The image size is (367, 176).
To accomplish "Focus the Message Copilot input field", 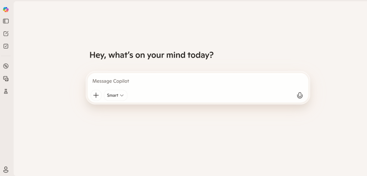I will pyautogui.click(x=197, y=81).
